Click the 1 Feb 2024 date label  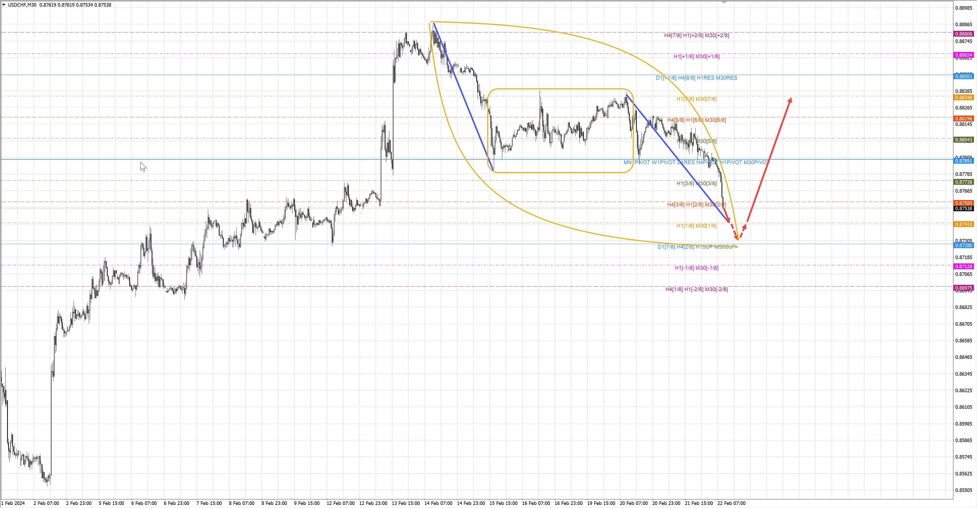(13, 503)
